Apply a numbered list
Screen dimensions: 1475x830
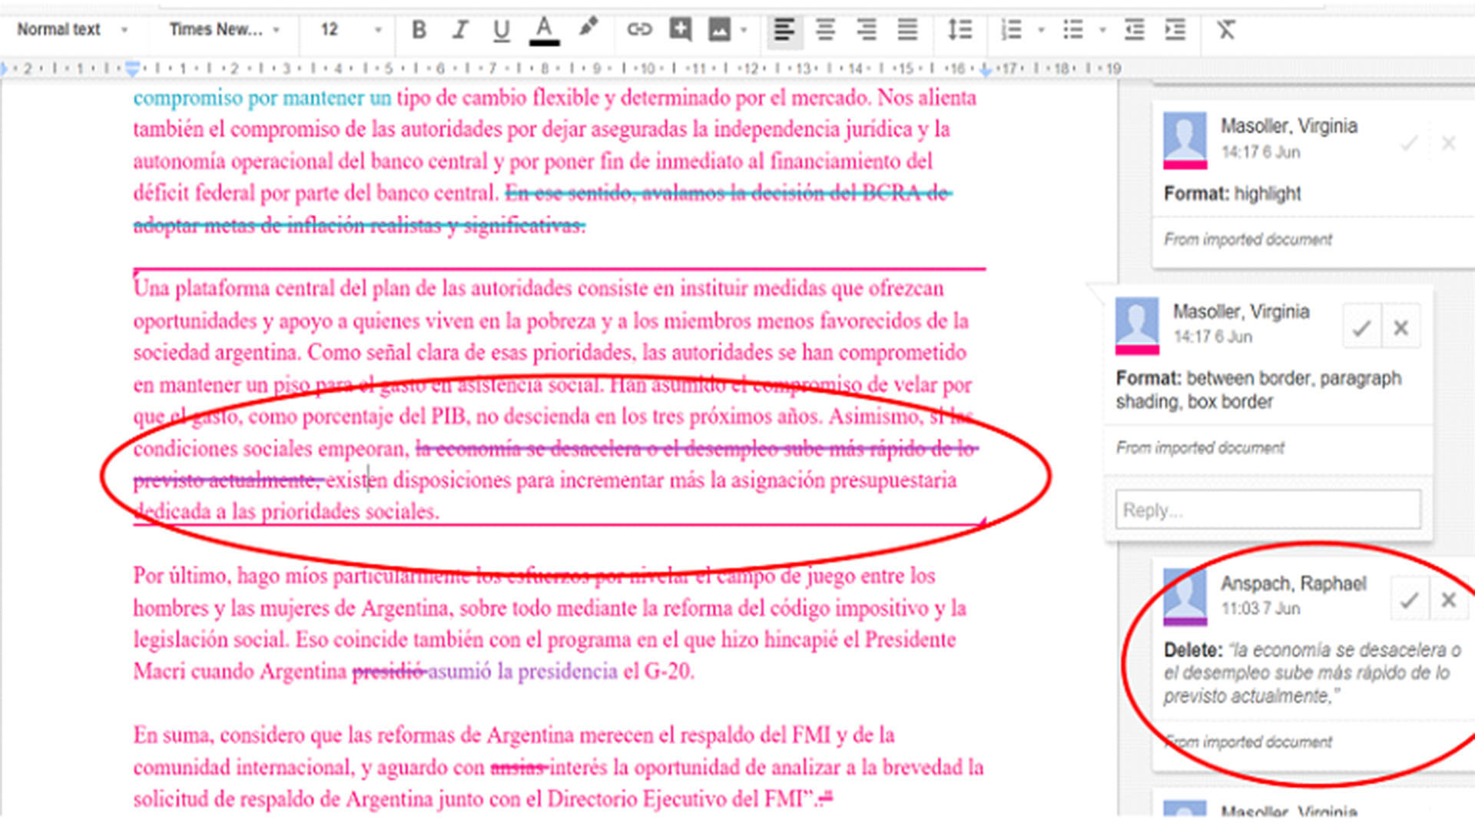pyautogui.click(x=1011, y=30)
